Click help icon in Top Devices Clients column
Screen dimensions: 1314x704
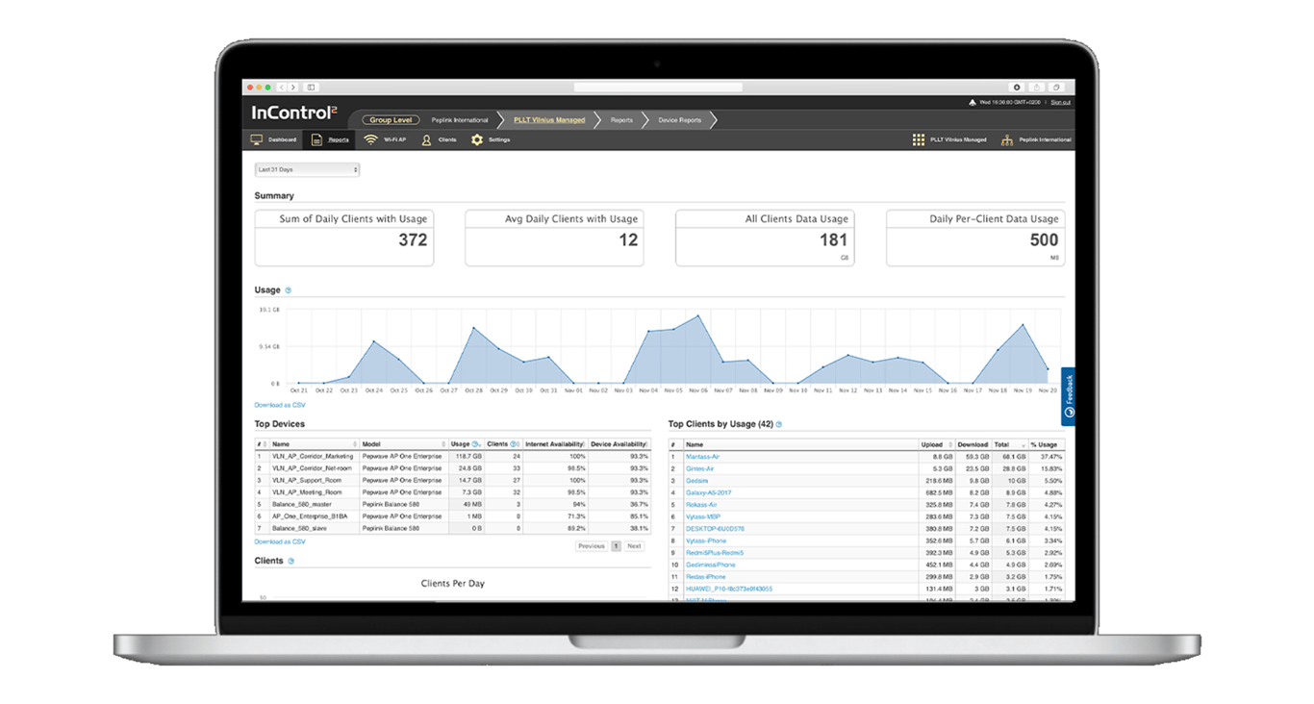pos(514,444)
